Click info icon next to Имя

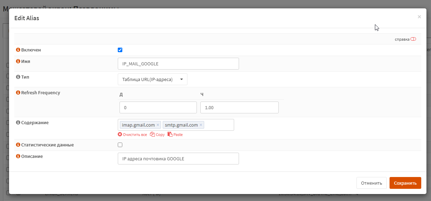[x=18, y=61]
